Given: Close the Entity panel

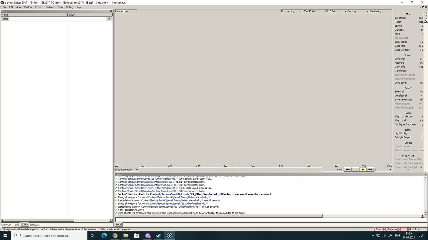Looking at the screenshot, I should pos(111,11).
